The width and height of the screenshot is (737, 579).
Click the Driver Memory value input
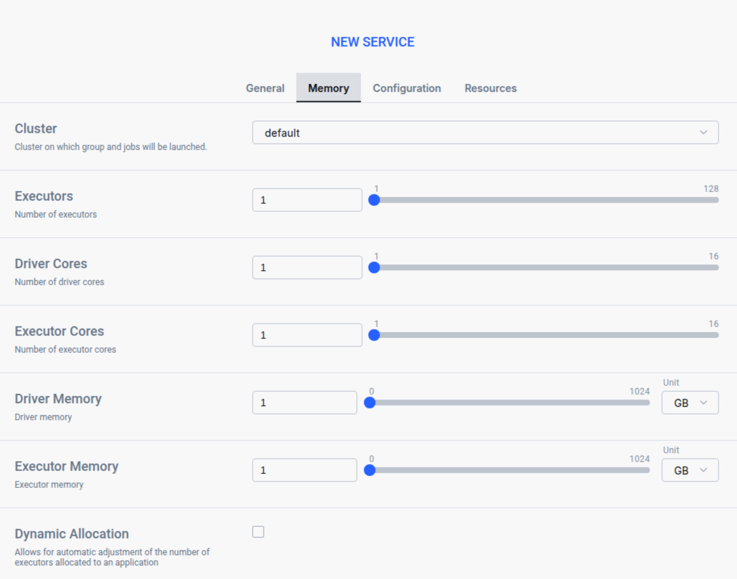pyautogui.click(x=304, y=403)
